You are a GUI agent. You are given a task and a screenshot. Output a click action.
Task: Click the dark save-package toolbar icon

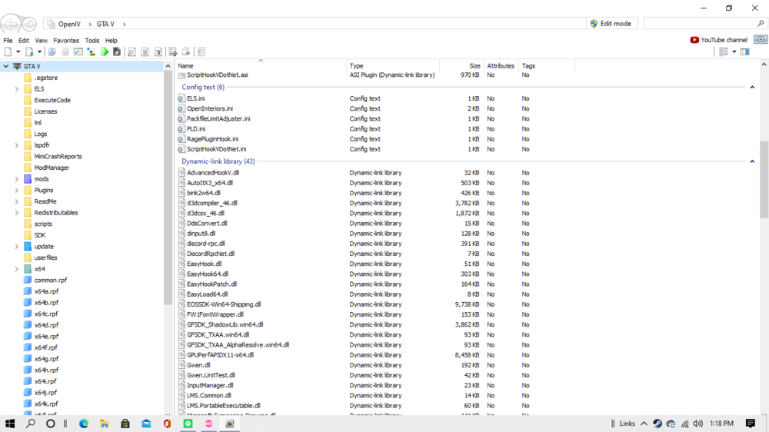(x=117, y=52)
